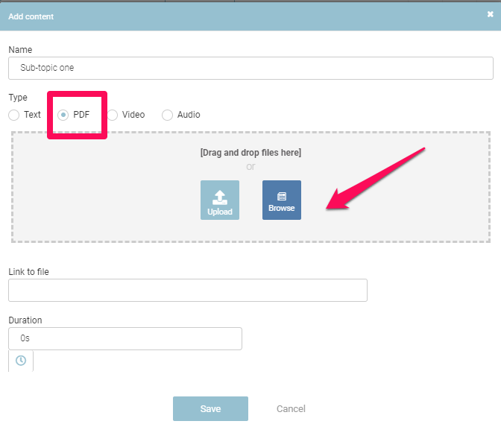The width and height of the screenshot is (501, 424).
Task: Open the duration clock picker icon
Action: 21,361
